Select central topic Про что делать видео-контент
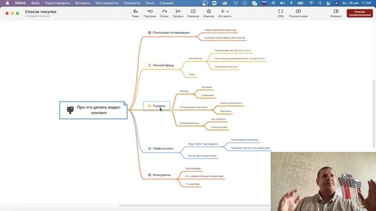The height and width of the screenshot is (211, 376). coord(93,110)
